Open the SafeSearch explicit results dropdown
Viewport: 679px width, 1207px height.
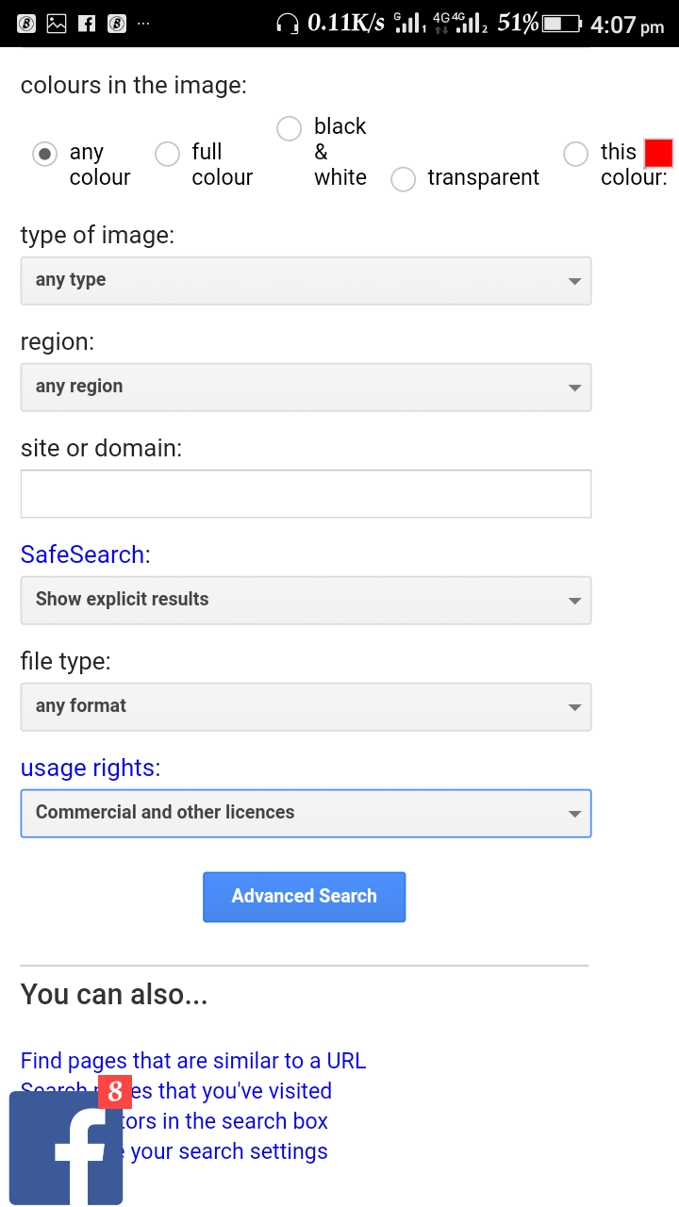coord(306,601)
